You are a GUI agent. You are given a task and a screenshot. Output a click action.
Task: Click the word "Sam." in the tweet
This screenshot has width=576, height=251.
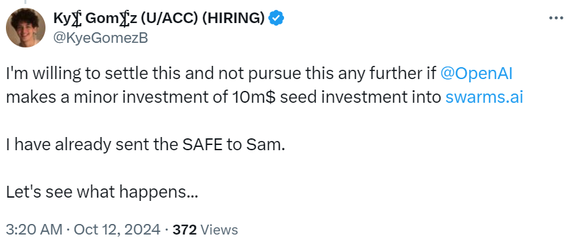coord(266,146)
